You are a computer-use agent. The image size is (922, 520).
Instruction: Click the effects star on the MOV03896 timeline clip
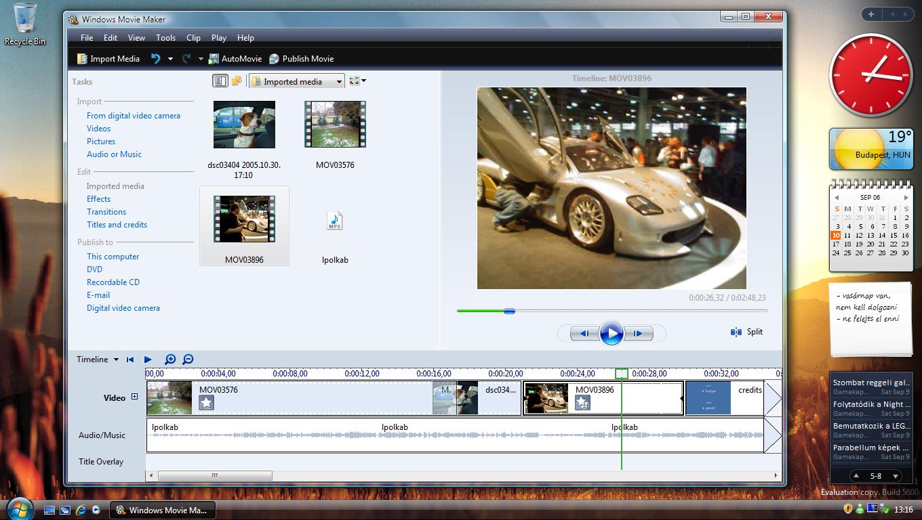[582, 403]
